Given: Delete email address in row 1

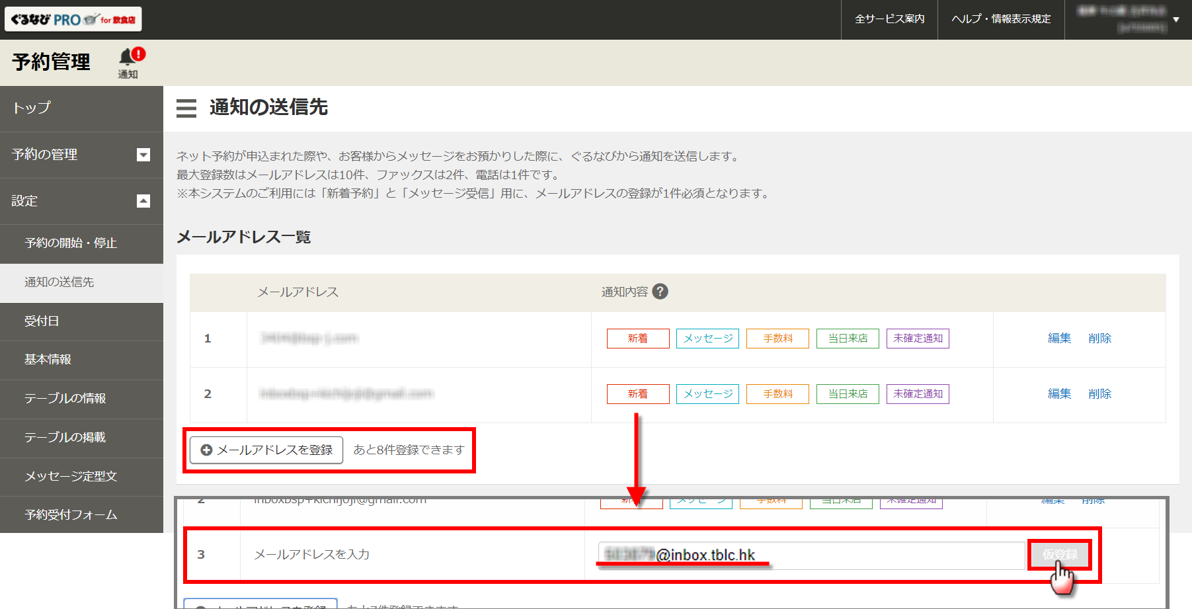Looking at the screenshot, I should [1100, 339].
